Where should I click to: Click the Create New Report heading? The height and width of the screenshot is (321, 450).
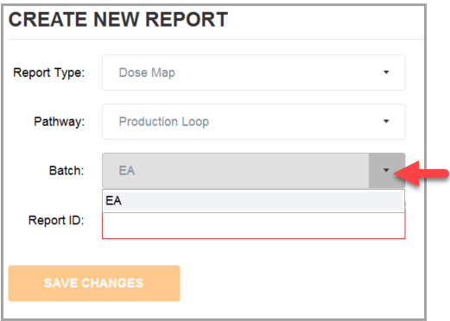118,20
